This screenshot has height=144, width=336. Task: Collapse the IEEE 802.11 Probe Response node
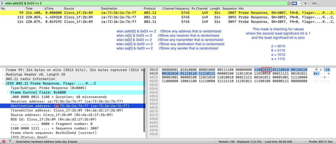[3, 83]
